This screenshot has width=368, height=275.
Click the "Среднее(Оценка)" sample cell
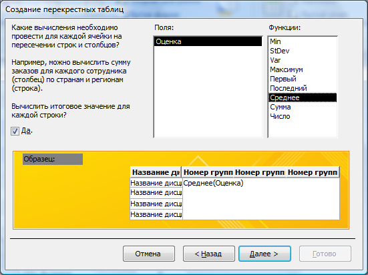pyautogui.click(x=213, y=183)
